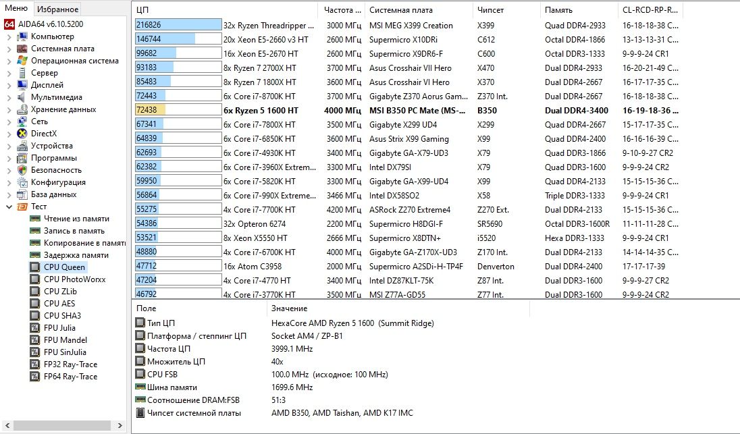Click the DirectX logo icon

22,134
